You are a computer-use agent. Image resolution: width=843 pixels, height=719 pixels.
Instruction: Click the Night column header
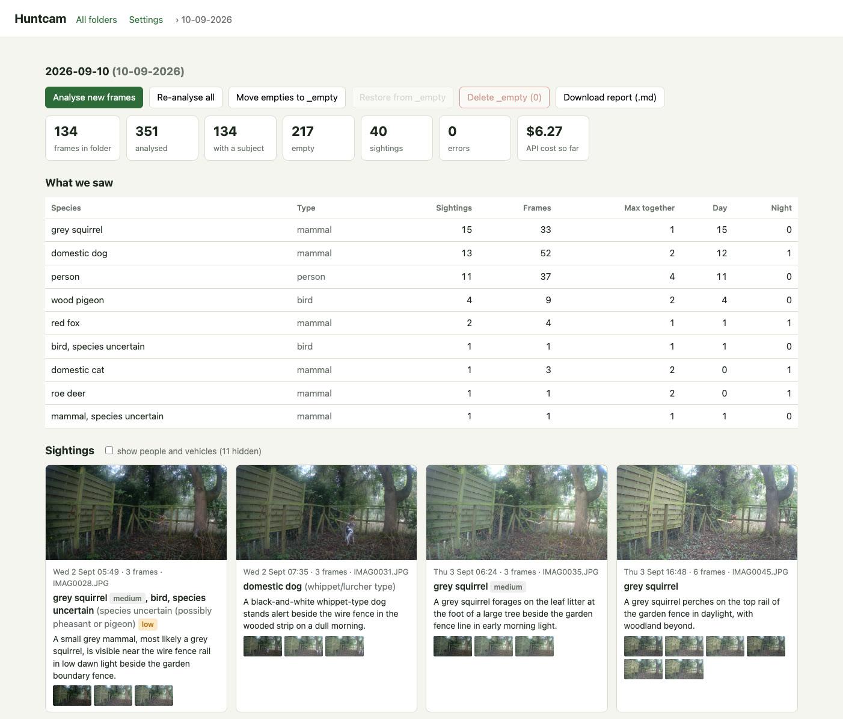click(x=781, y=208)
